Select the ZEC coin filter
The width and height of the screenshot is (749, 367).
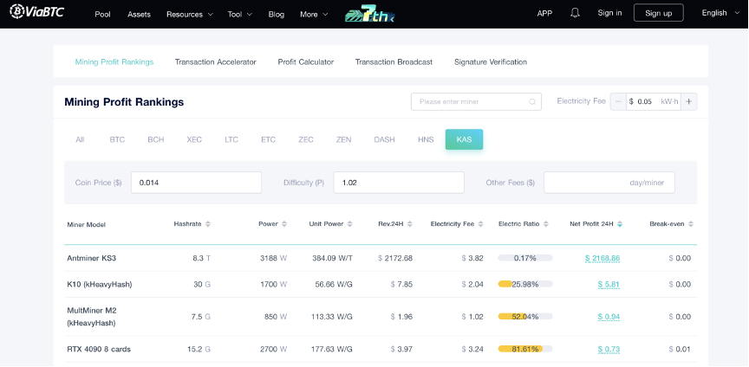(x=306, y=139)
